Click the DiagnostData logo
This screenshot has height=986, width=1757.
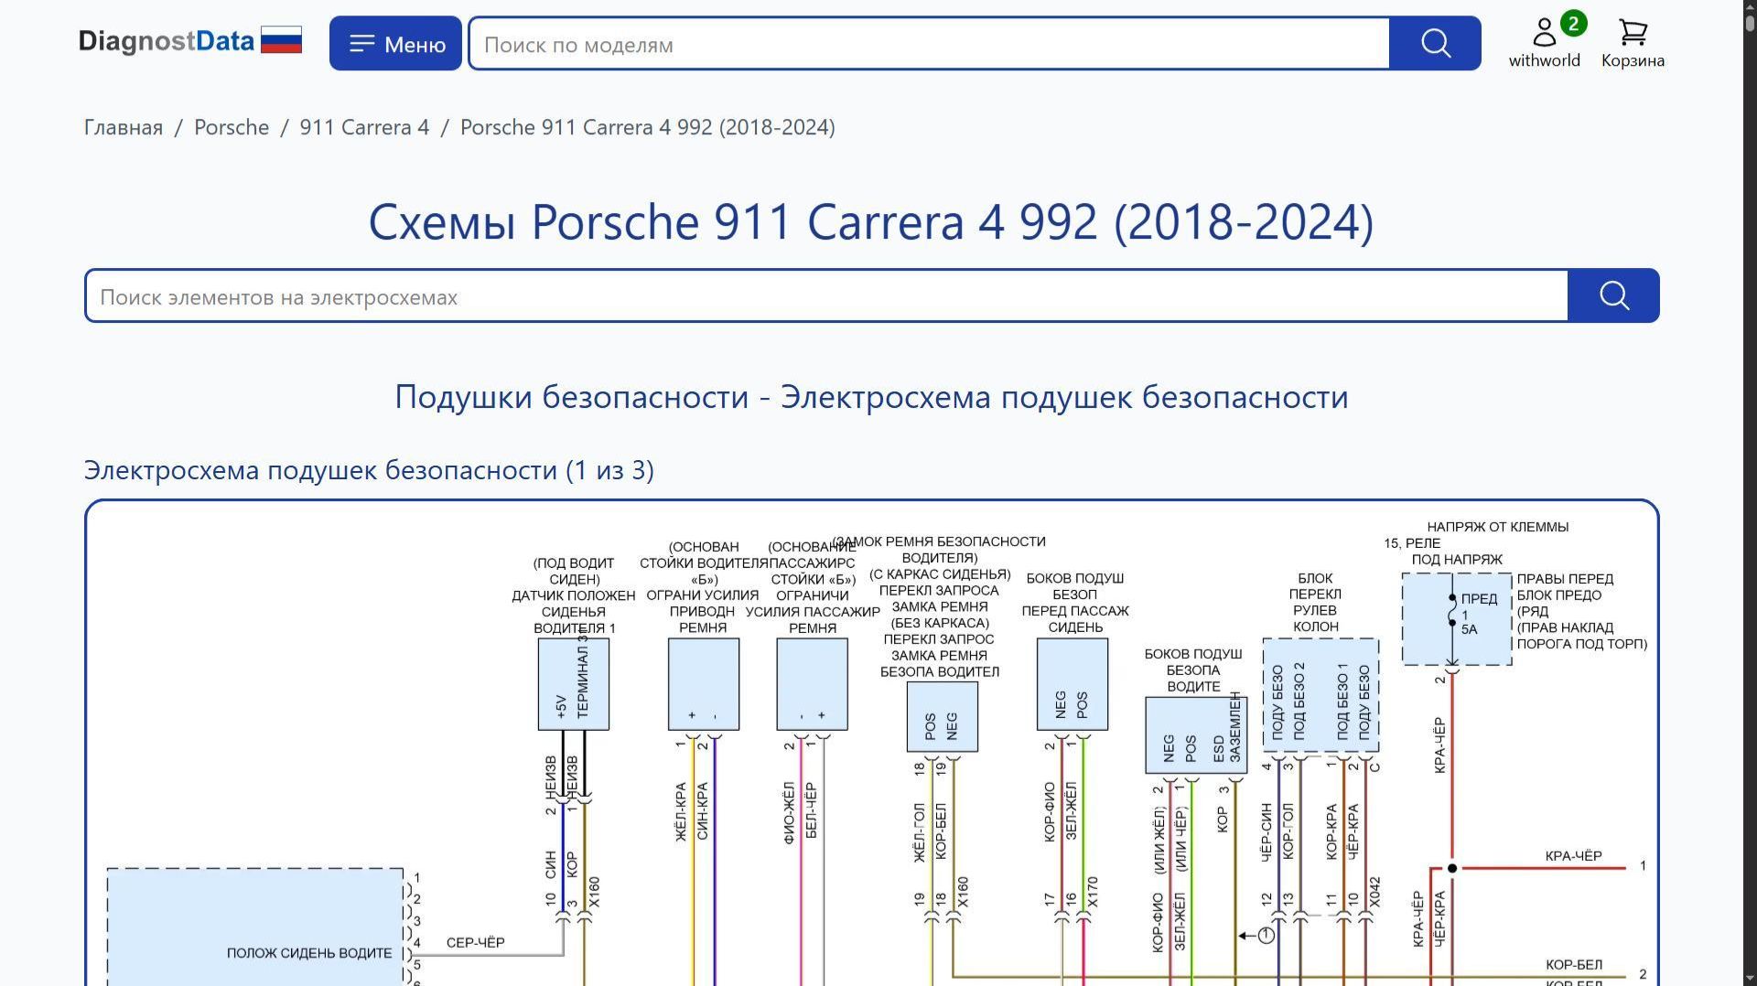click(x=166, y=42)
